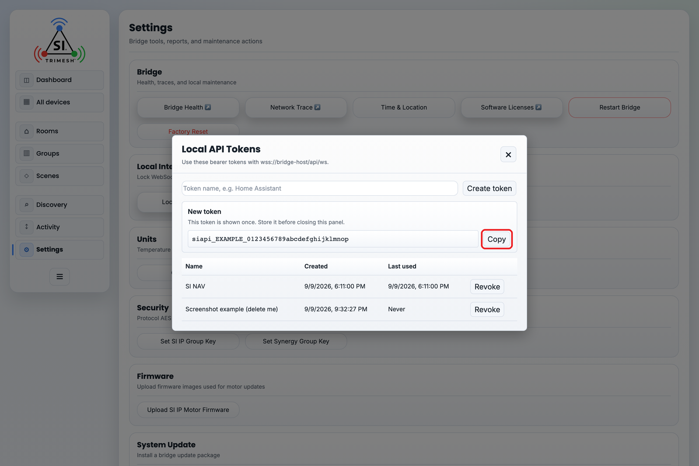This screenshot has width=699, height=466.
Task: Click external-link icon on Bridge Health
Action: tap(208, 107)
